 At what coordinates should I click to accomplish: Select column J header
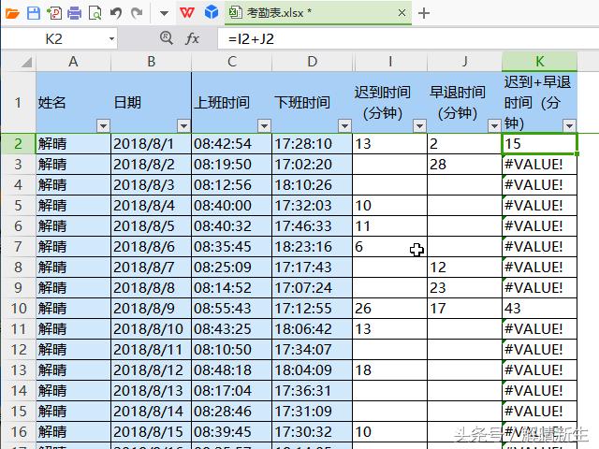click(x=464, y=62)
